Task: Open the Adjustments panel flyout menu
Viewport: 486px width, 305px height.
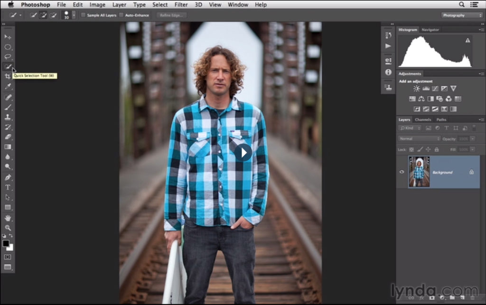Action: (481, 74)
